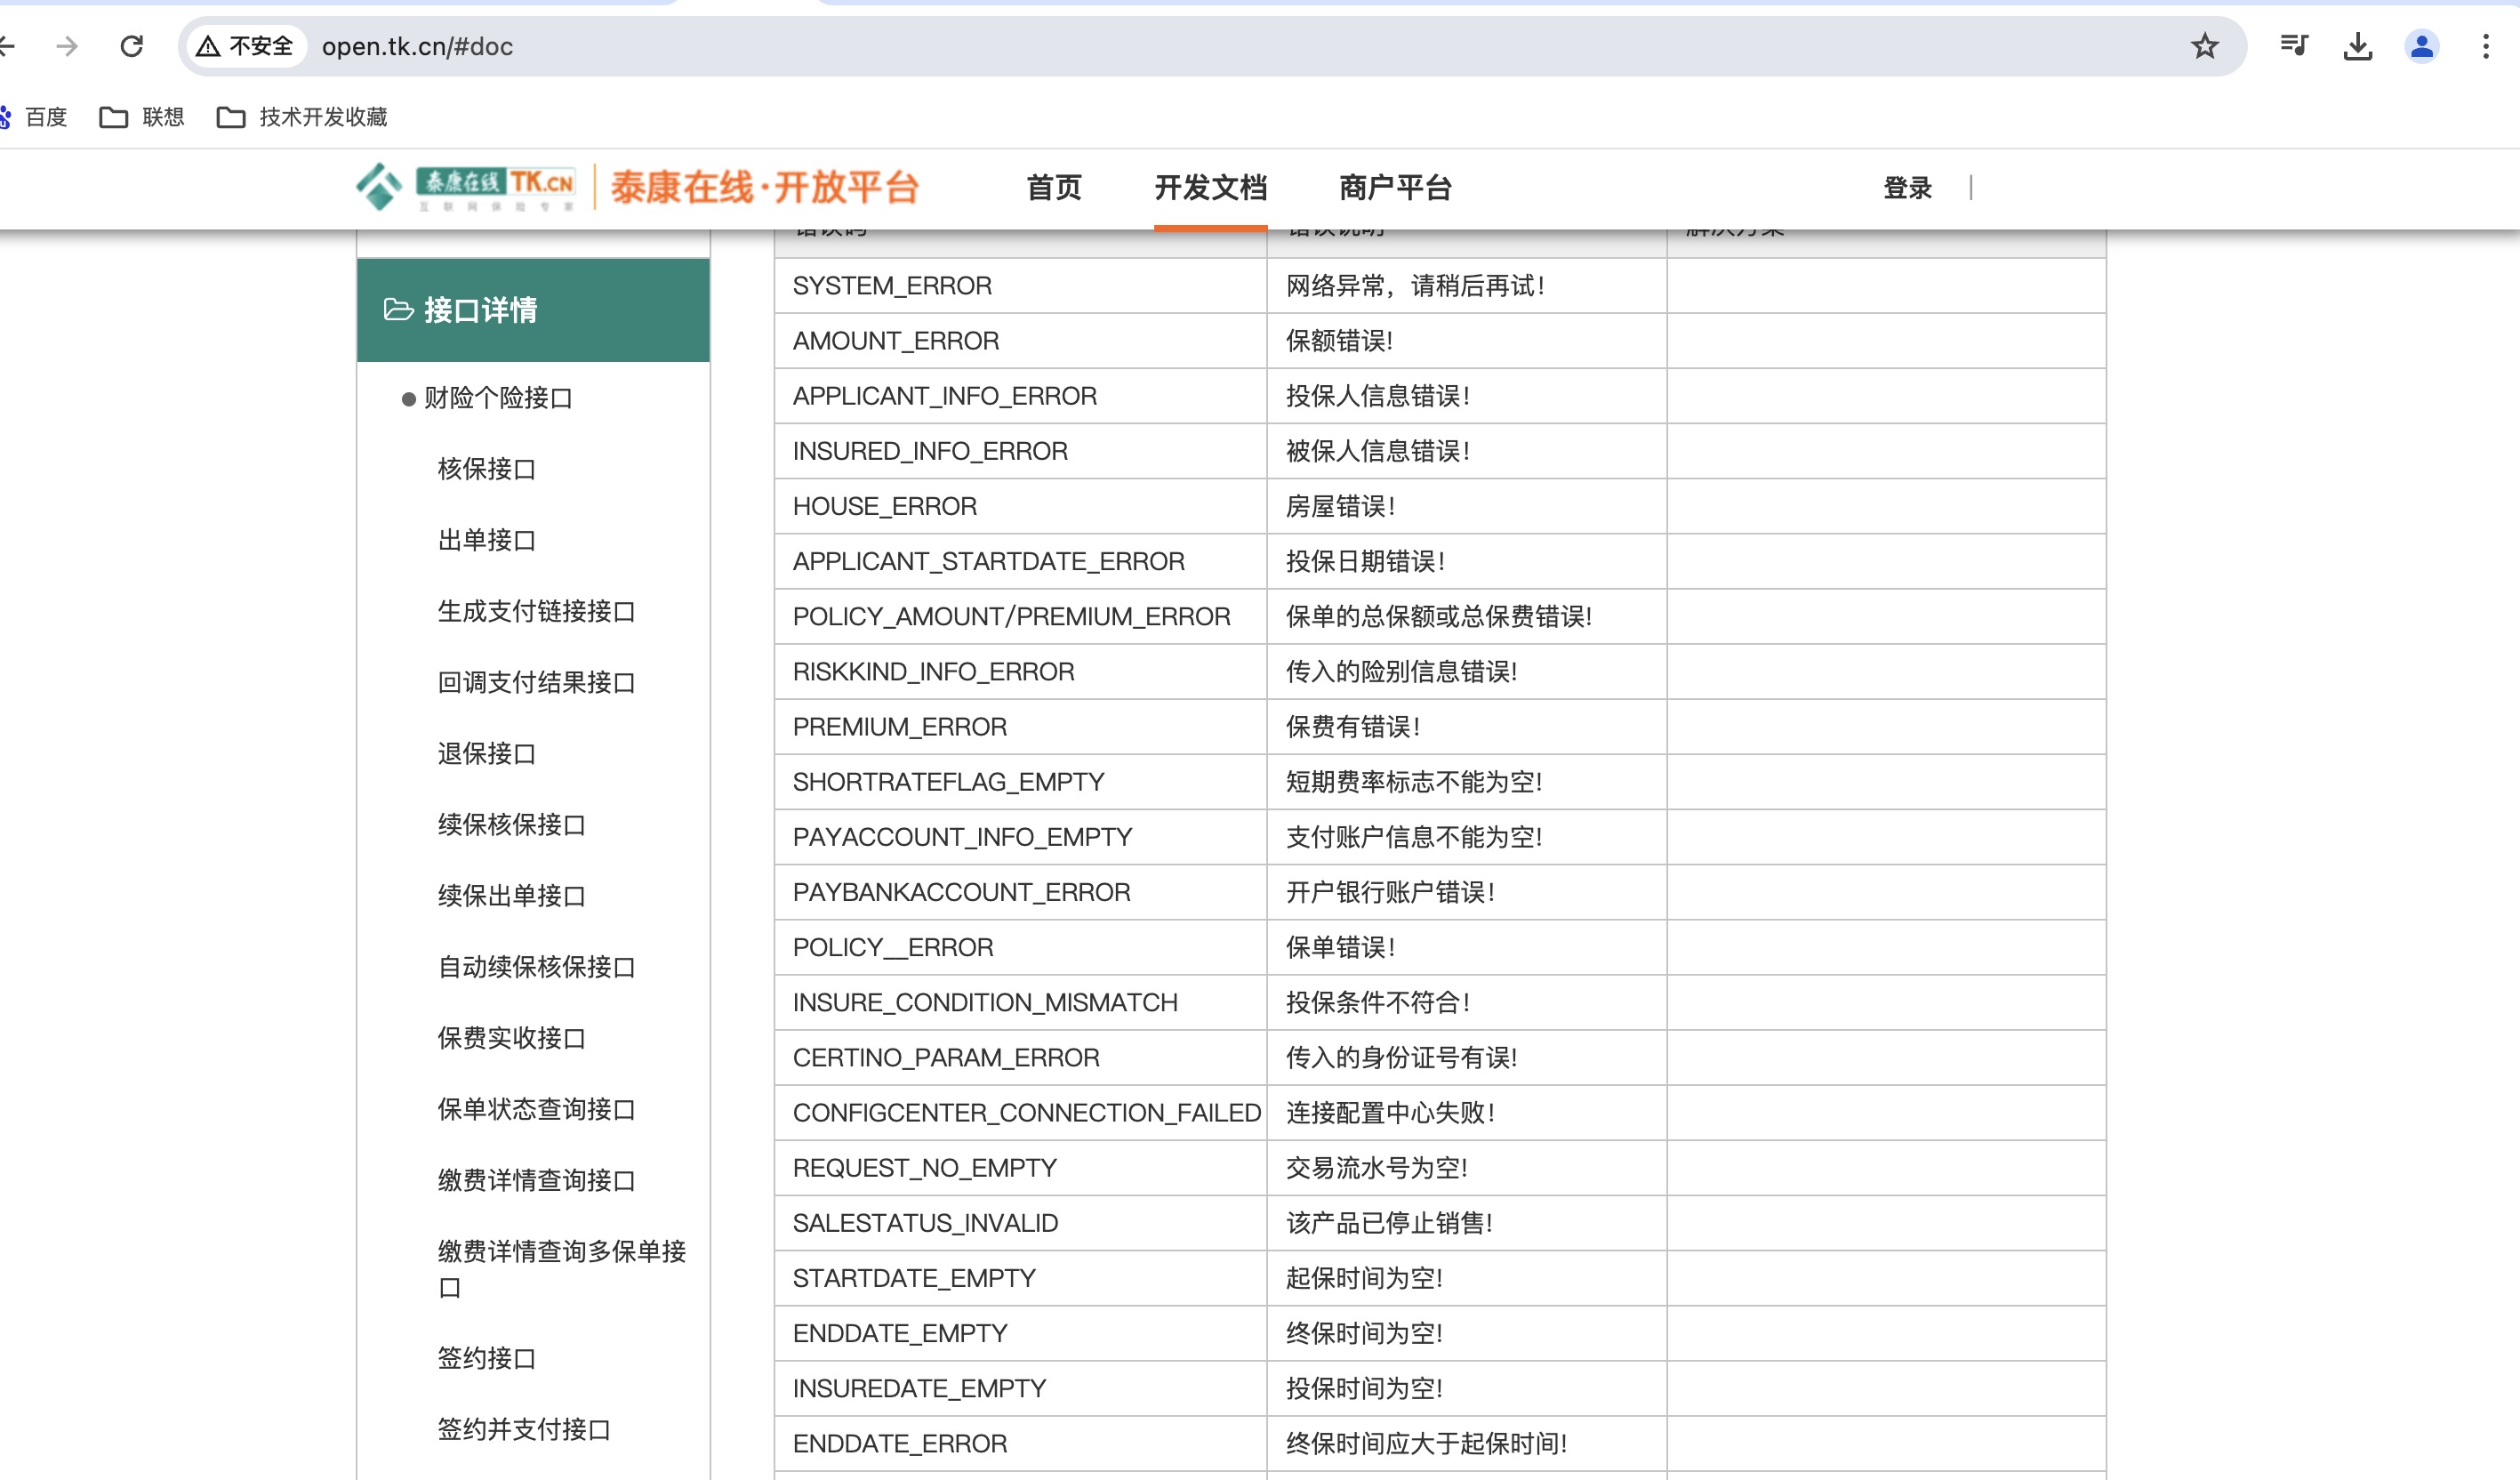Open the 退保接口 sidebar item
This screenshot has width=2520, height=1480.
coord(486,753)
